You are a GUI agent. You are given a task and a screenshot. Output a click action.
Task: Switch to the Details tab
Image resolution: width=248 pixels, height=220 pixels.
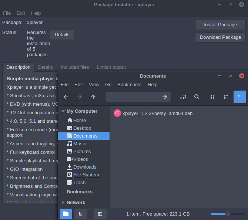[46, 67]
